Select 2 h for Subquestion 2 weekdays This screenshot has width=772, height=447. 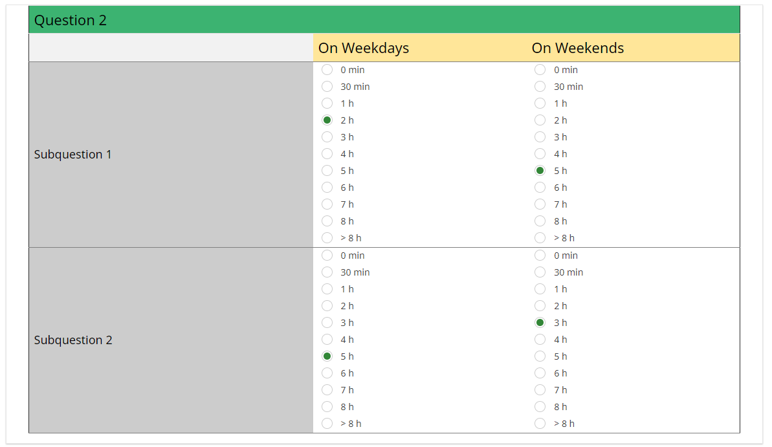[327, 306]
